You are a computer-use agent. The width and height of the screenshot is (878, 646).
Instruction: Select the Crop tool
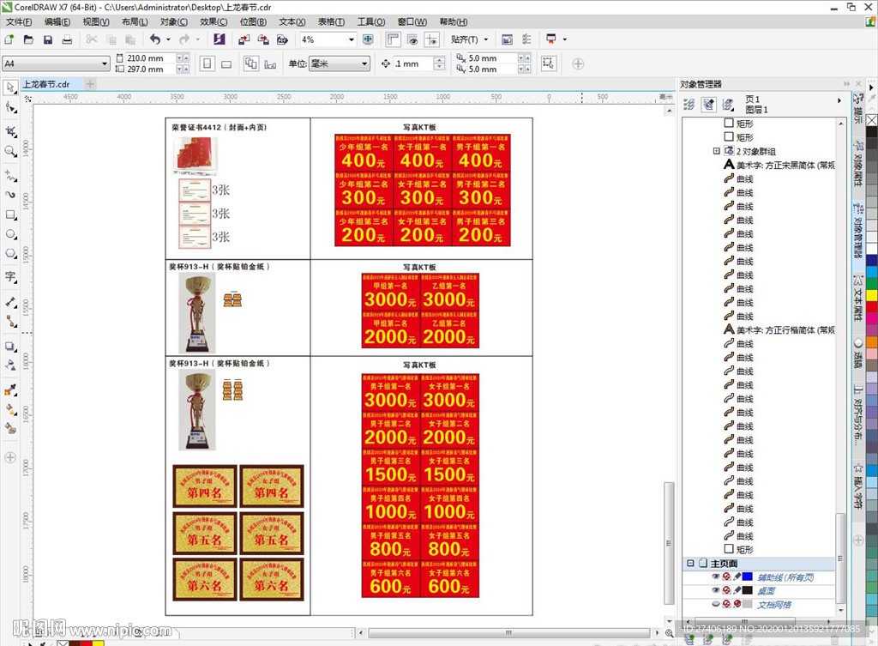(10, 131)
